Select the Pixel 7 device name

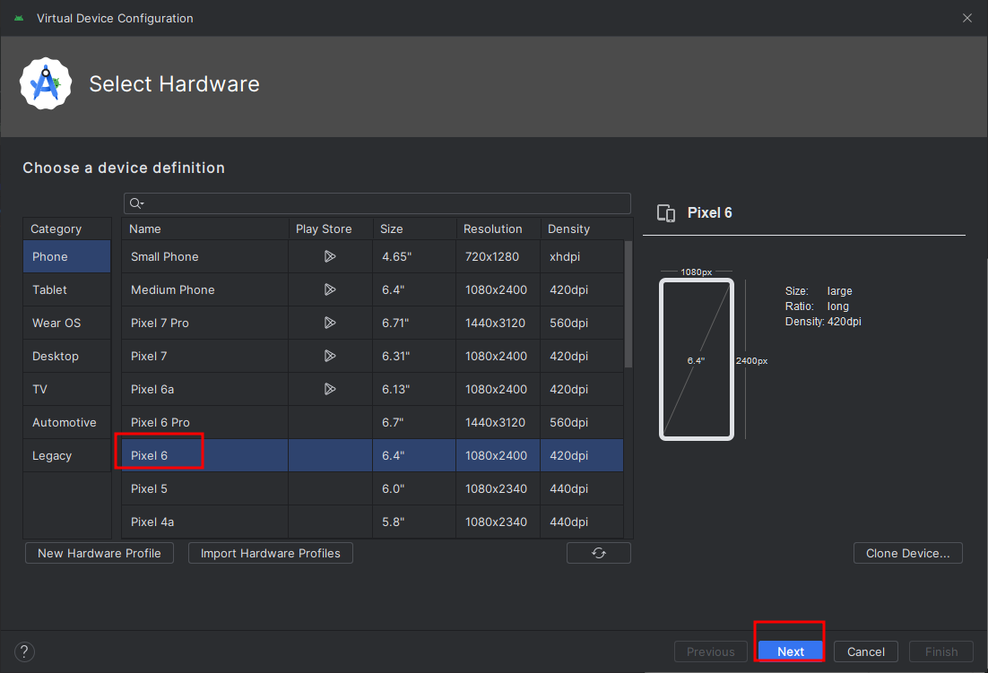(x=149, y=357)
